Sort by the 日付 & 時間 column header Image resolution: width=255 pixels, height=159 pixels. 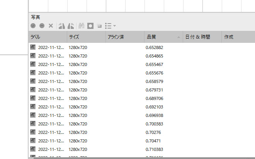click(x=202, y=37)
